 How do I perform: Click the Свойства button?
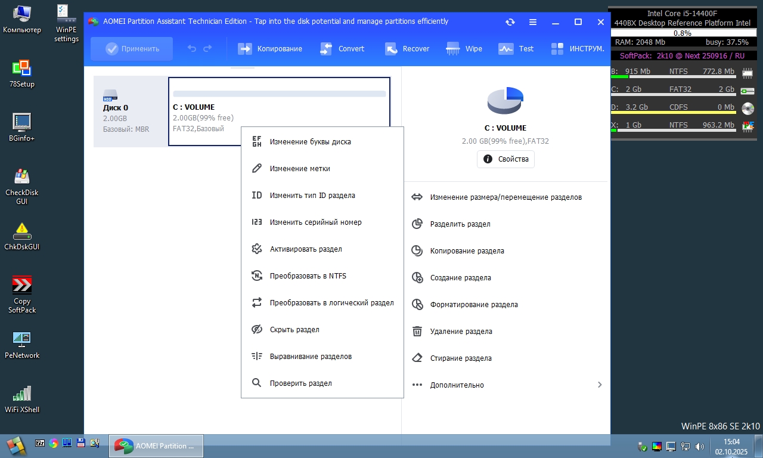point(505,159)
